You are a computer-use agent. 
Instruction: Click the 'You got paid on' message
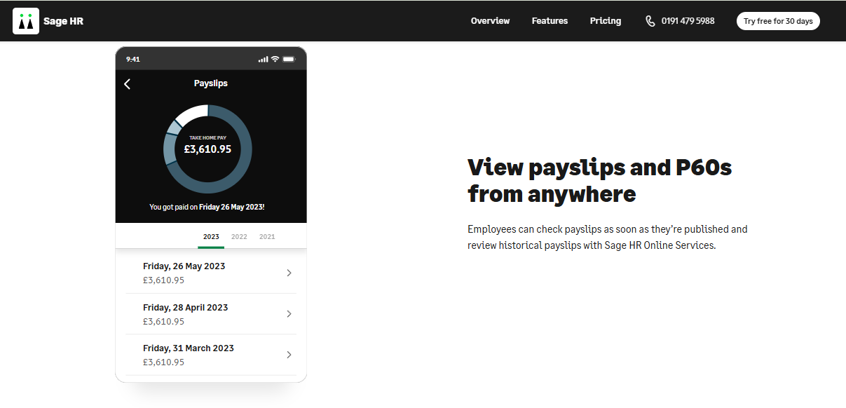point(207,208)
